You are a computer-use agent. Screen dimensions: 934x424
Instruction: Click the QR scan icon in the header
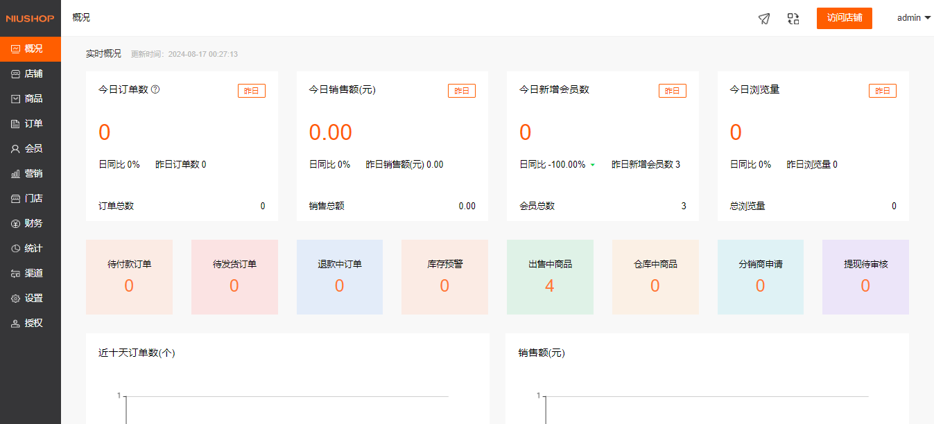point(793,19)
